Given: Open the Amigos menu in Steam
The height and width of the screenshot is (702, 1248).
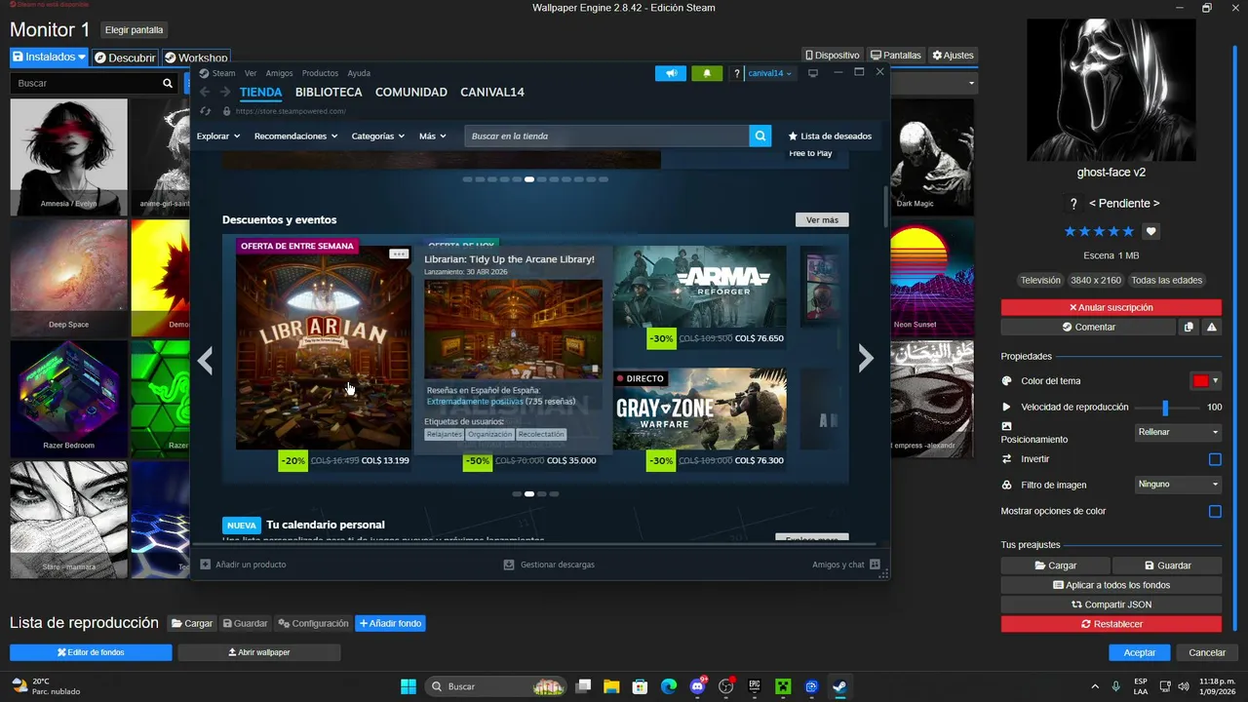Looking at the screenshot, I should (280, 73).
